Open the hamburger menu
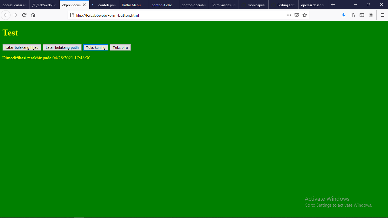Image resolution: width=388 pixels, height=218 pixels. pyautogui.click(x=382, y=15)
